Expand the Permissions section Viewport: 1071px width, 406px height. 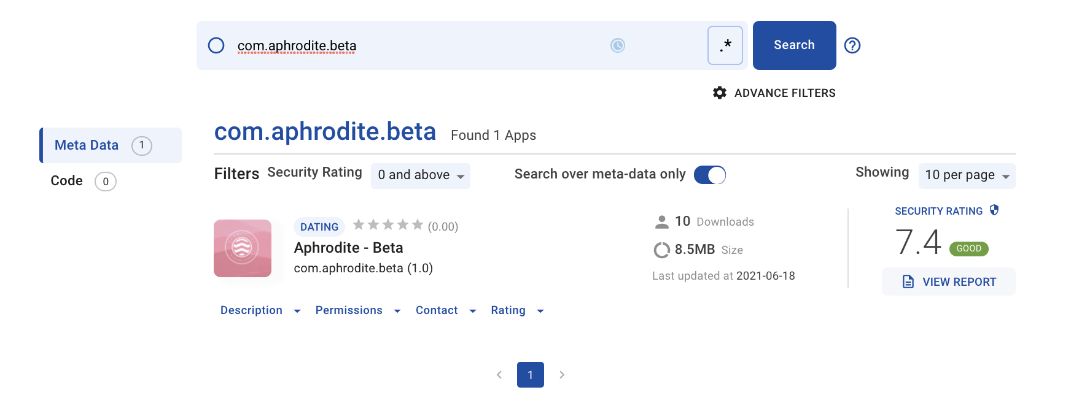[358, 310]
